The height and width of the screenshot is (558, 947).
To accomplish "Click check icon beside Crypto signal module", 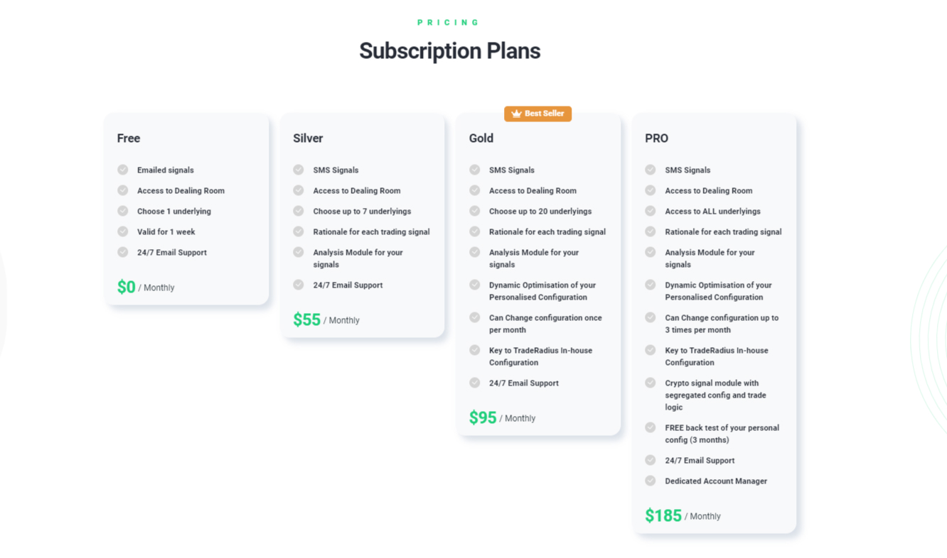I will [x=651, y=383].
